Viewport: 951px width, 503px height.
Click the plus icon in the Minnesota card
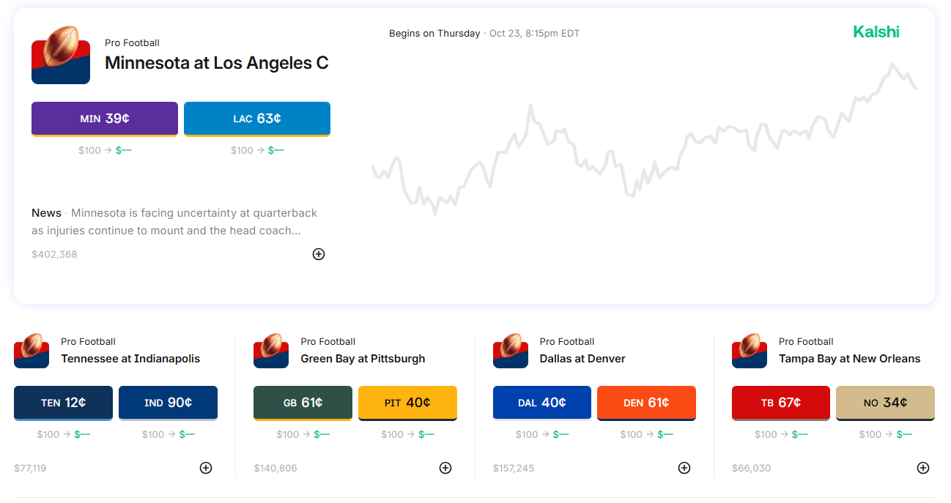(319, 254)
